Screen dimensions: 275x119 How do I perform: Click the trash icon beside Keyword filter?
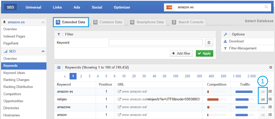coord(209,43)
